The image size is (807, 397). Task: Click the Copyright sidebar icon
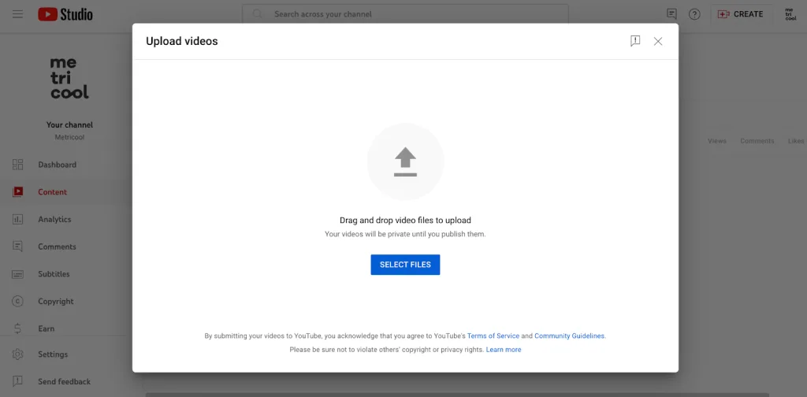[x=17, y=302]
